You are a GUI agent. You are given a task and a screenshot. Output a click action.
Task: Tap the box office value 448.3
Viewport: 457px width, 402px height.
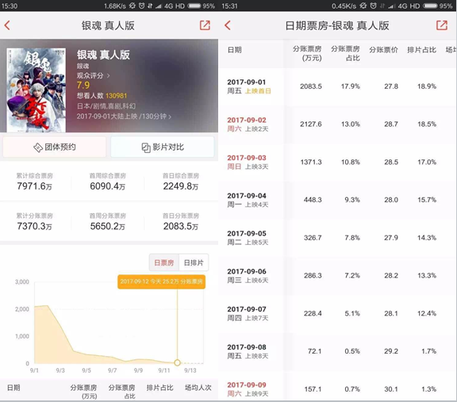(313, 200)
